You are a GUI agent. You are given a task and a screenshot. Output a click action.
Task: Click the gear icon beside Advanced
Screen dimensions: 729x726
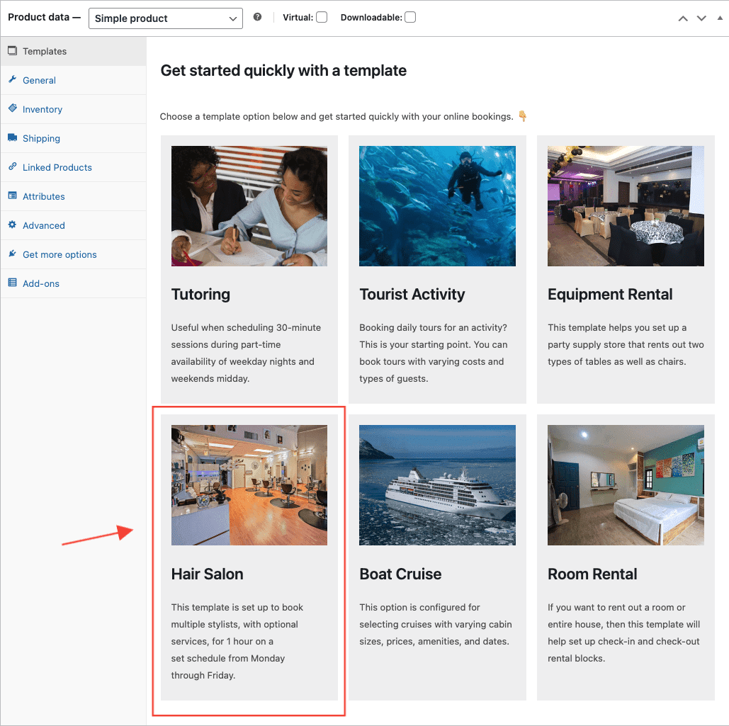[13, 225]
